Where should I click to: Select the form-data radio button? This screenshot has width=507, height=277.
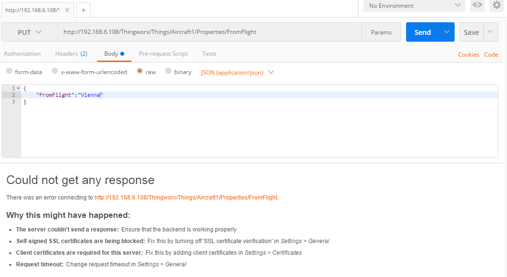coord(9,71)
